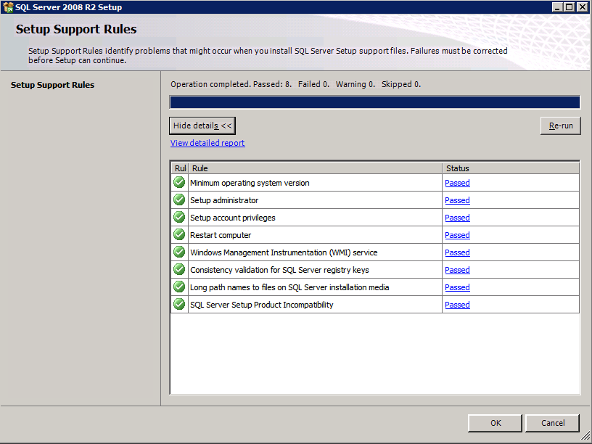Open Passed status for WMI service rule
The image size is (592, 444).
(457, 252)
